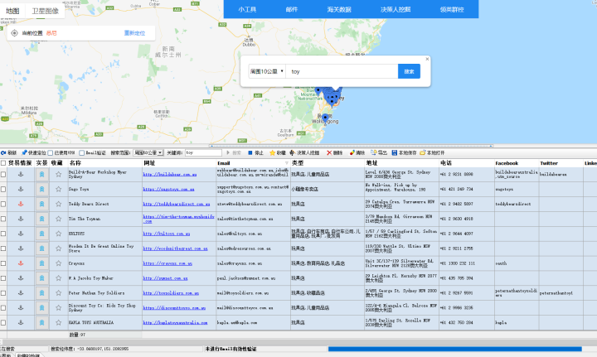Click anchor icon in Peter Nathan Toy Soldiers row
The width and height of the screenshot is (597, 357).
(21, 292)
